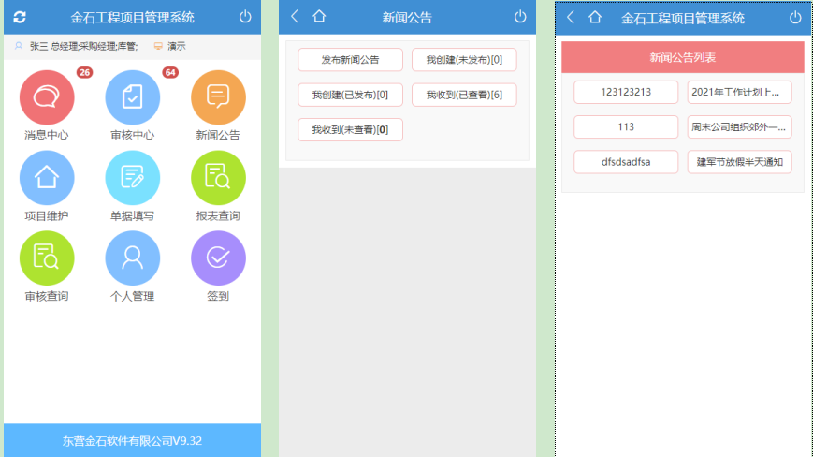Tap the orange 新闻公告 icon on home grid

pos(218,97)
